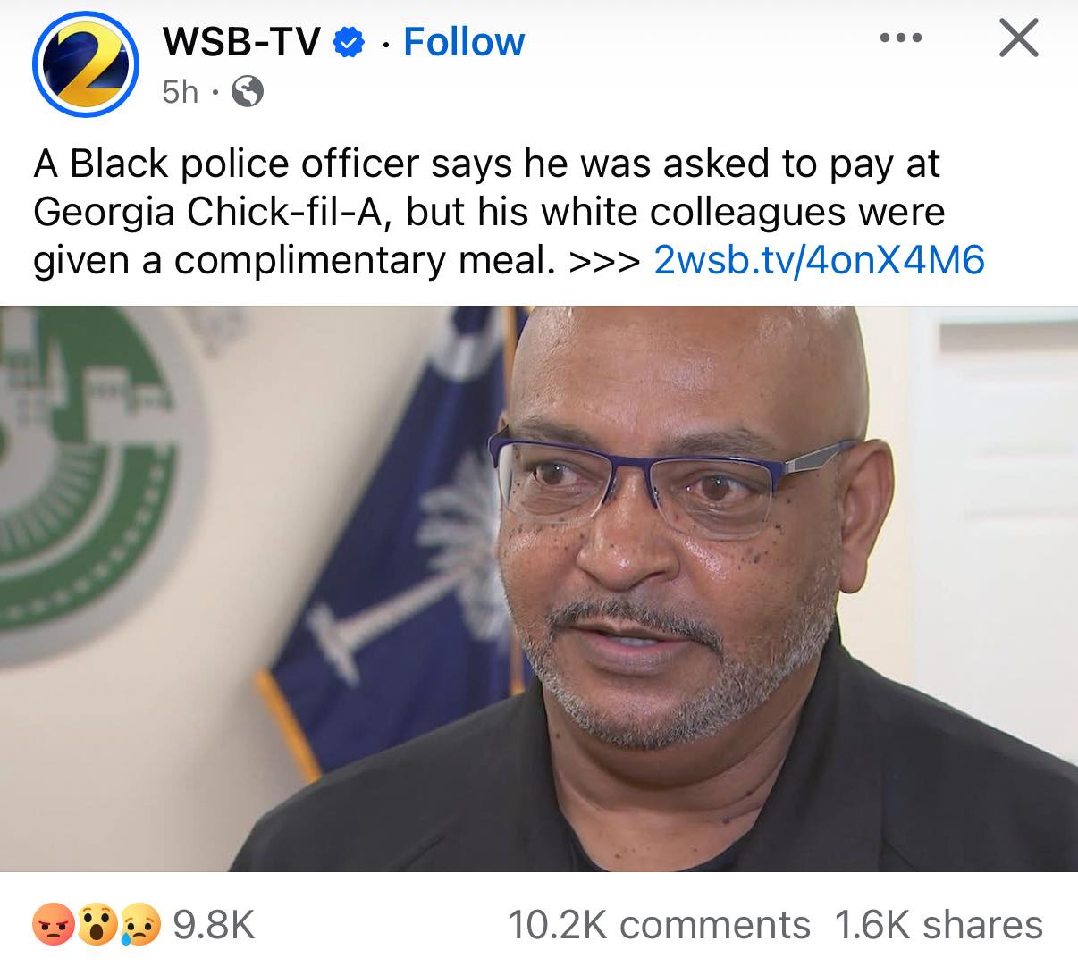Viewport: 1078px width, 975px height.
Task: Open the 2wsb.tv/4onX4M6 article link
Action: [x=820, y=260]
